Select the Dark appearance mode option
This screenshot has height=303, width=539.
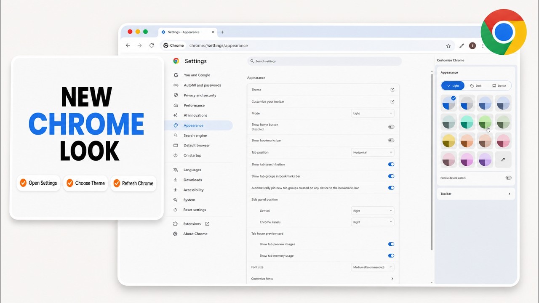tap(476, 85)
